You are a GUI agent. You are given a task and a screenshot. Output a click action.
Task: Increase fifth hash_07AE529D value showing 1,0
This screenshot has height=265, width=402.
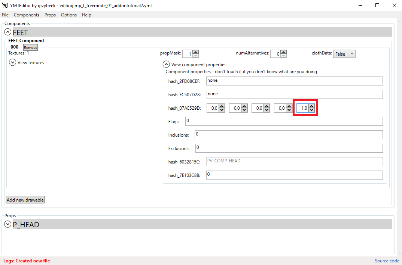coord(311,106)
